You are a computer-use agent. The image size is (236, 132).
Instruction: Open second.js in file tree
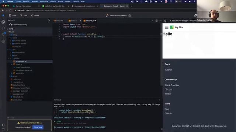pyautogui.click(x=20, y=73)
